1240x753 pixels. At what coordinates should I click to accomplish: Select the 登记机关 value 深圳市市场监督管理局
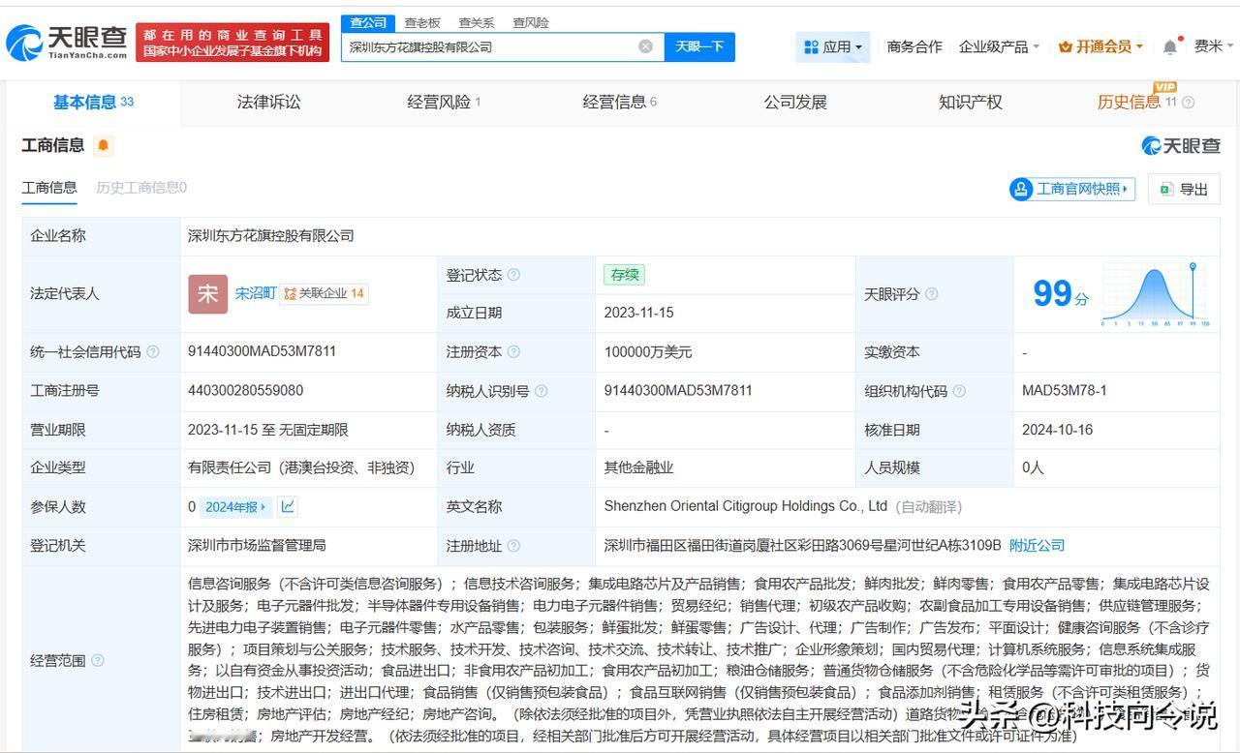(257, 546)
